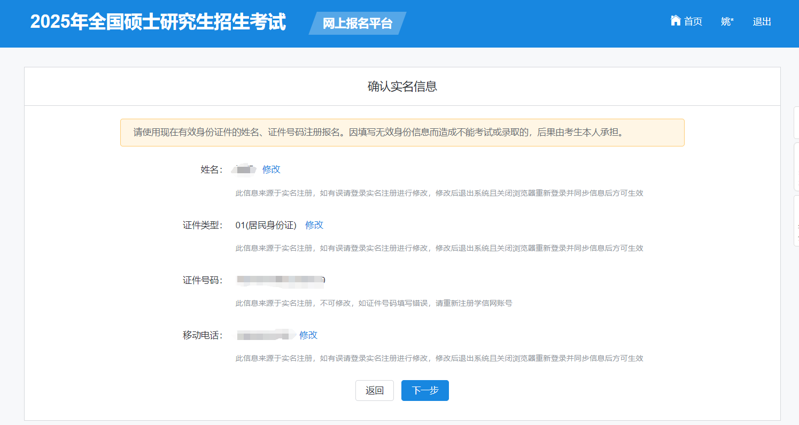Click the 01(居民身份证) ID type value

[266, 225]
